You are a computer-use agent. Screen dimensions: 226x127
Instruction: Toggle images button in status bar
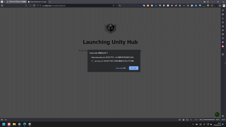(x=183, y=120)
